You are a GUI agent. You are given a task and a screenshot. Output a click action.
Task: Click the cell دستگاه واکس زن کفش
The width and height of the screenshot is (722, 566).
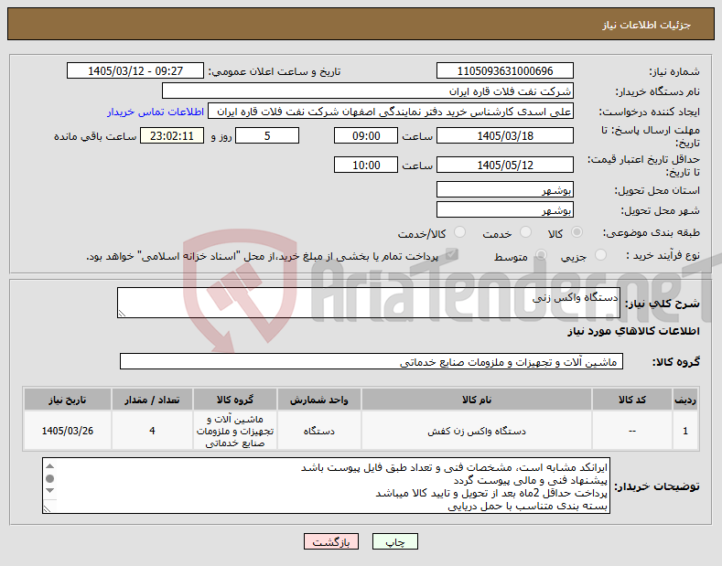point(477,432)
